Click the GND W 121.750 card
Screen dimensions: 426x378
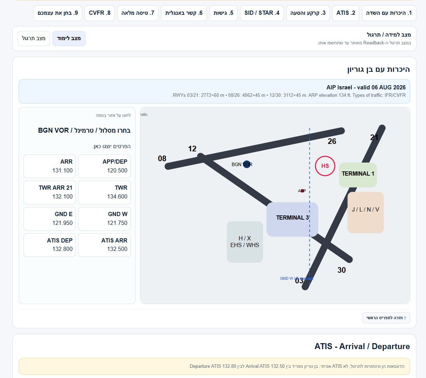[x=104, y=219]
